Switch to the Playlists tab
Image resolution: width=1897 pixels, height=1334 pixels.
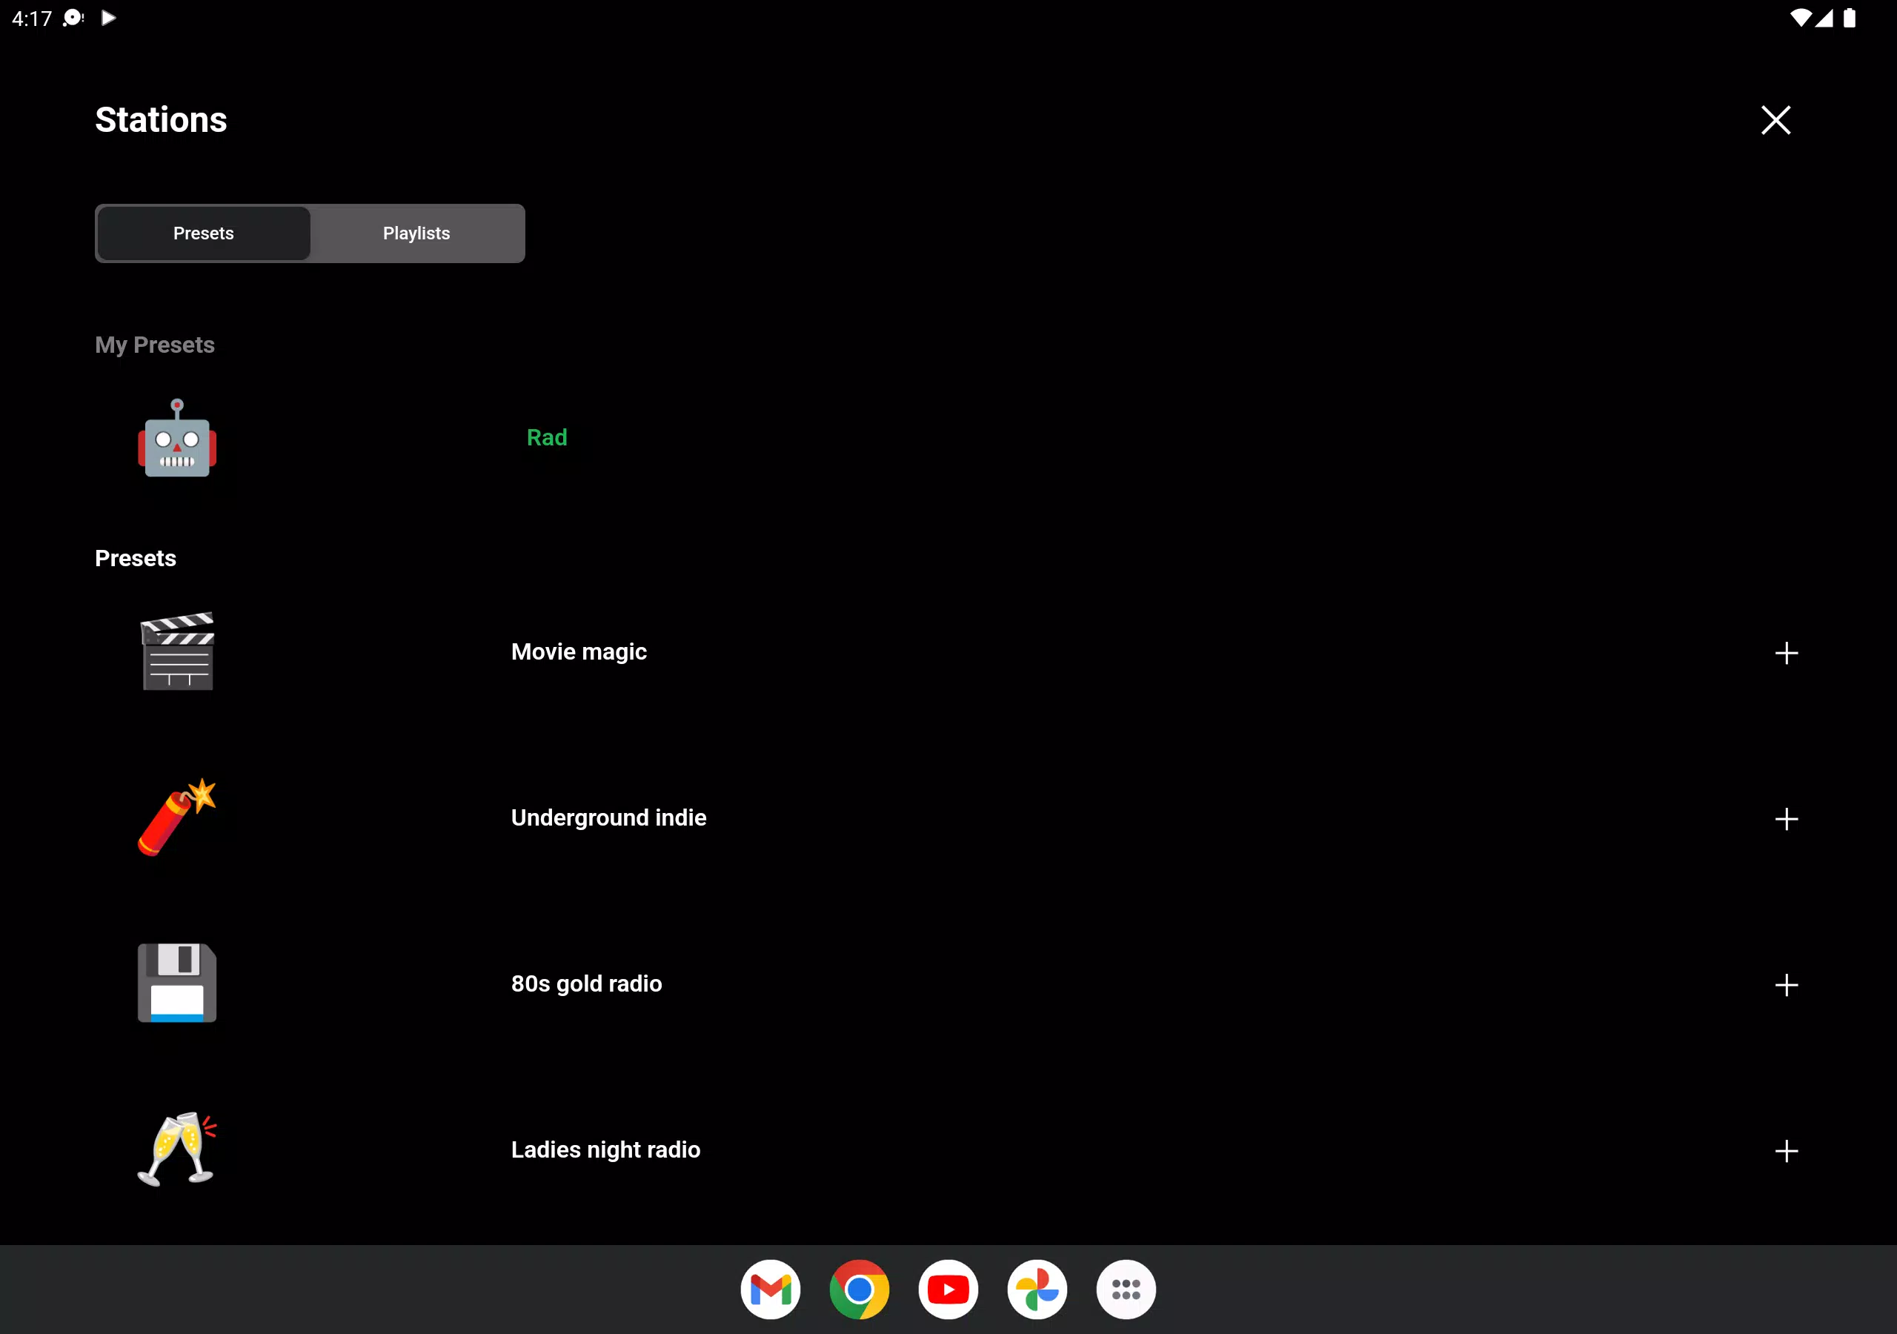(416, 233)
